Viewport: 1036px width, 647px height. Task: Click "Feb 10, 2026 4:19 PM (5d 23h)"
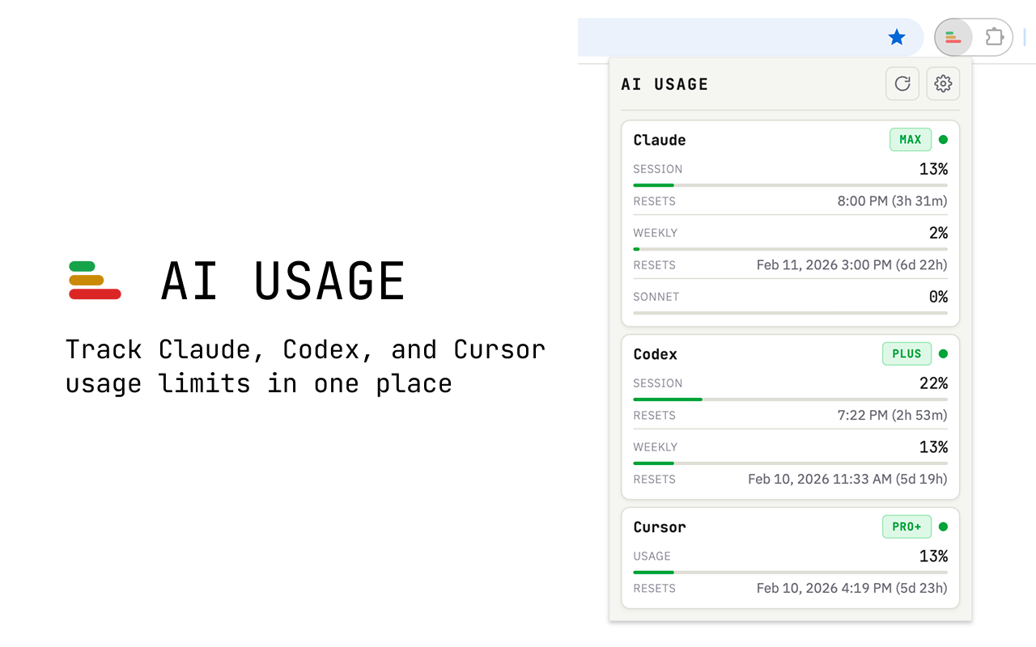pyautogui.click(x=852, y=589)
